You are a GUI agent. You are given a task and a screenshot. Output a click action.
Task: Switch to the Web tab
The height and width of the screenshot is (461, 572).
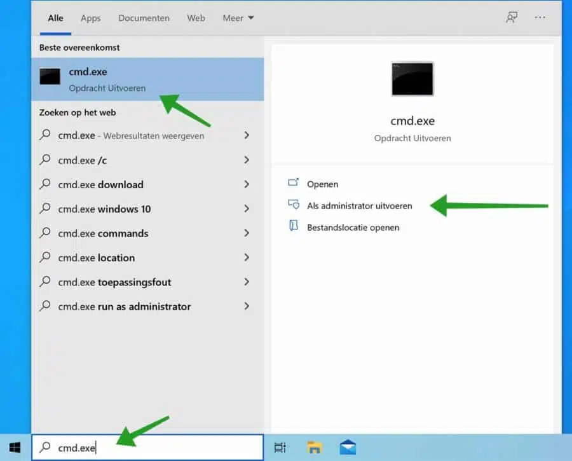(196, 18)
